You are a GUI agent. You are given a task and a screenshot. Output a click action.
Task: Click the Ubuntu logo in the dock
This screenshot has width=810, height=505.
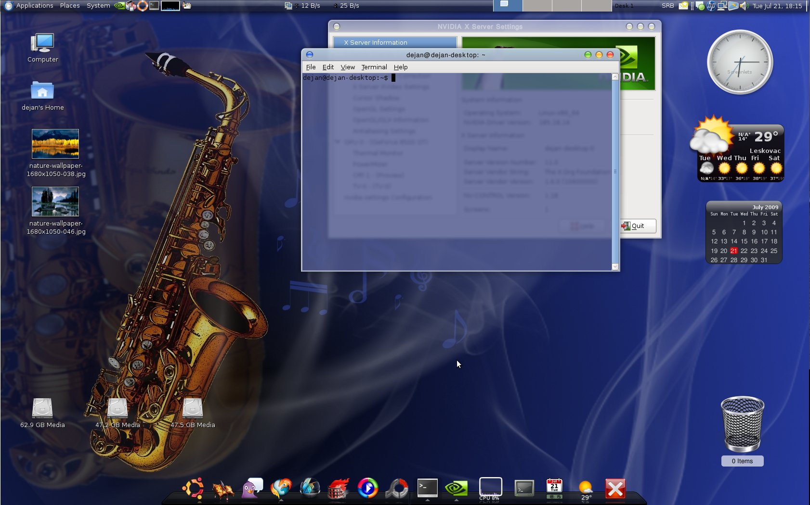pos(193,488)
